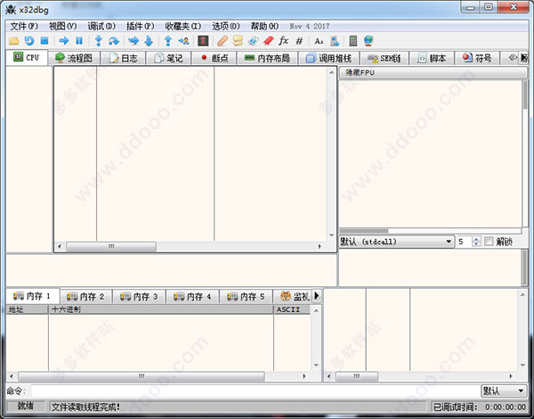Open the Patches bandage icon

[x=222, y=41]
